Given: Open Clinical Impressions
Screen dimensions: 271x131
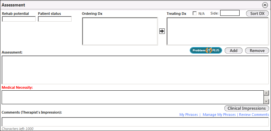Looking at the screenshot, I should pos(247,108).
